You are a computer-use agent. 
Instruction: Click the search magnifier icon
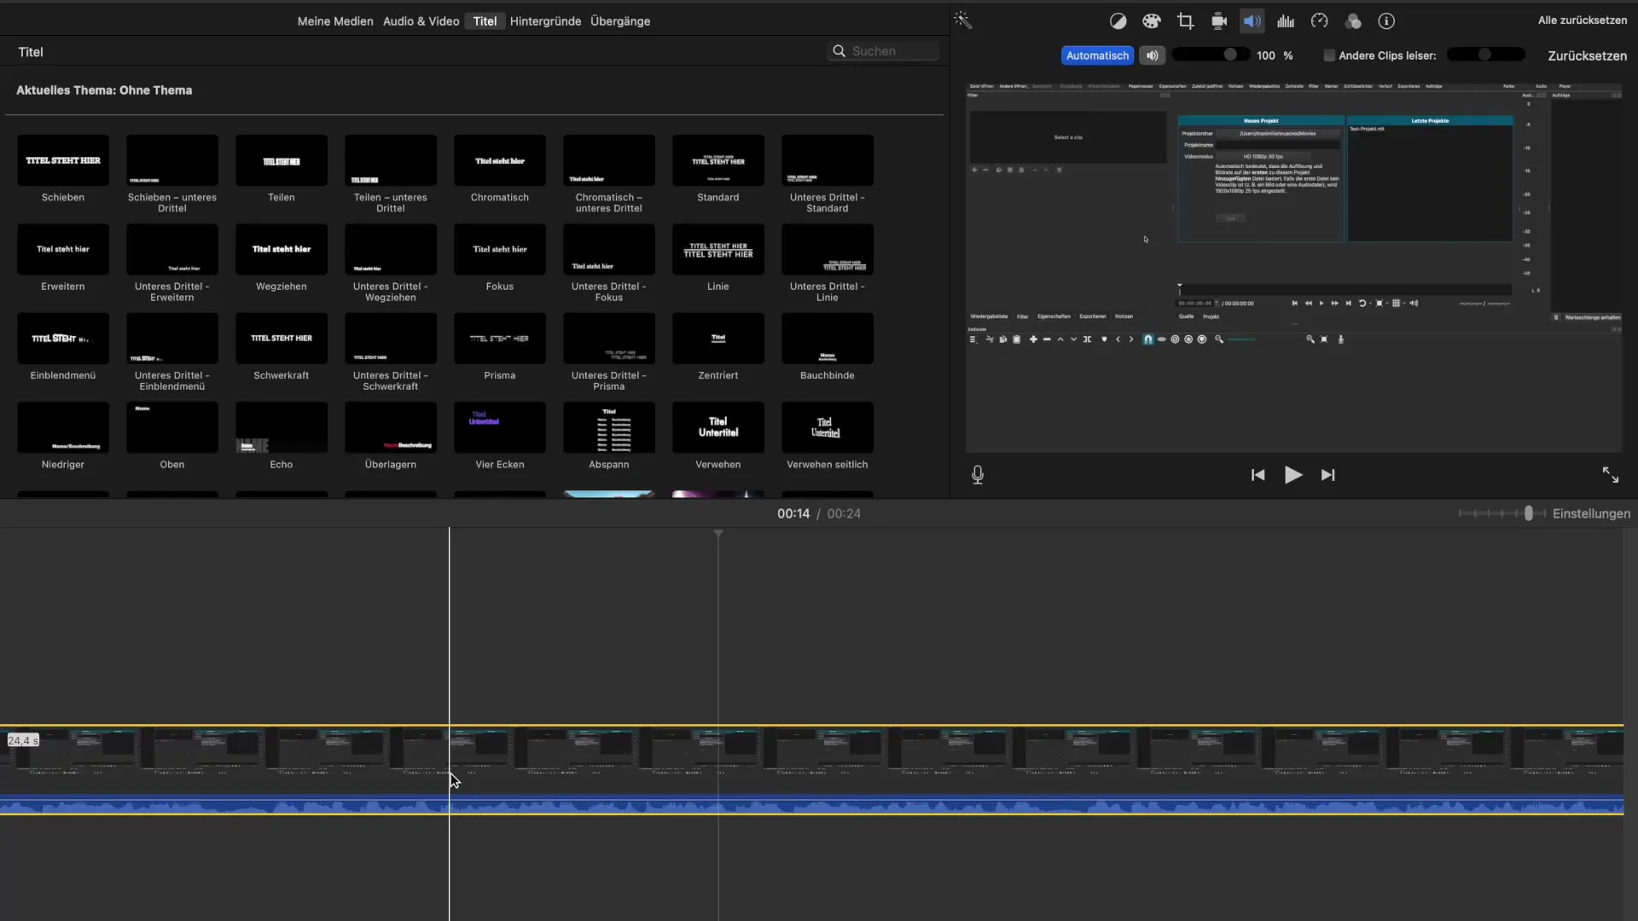coord(839,51)
